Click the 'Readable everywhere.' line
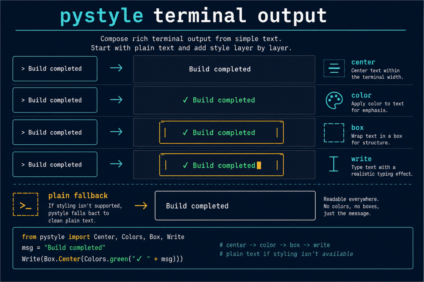The width and height of the screenshot is (424, 282). (351, 199)
